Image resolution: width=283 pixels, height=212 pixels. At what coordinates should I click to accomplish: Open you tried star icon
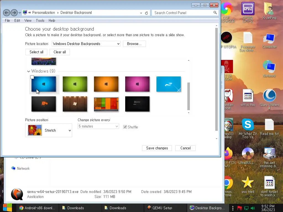pyautogui.click(x=248, y=185)
